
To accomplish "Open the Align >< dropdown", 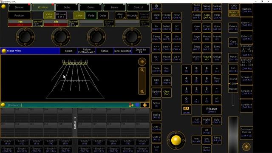I will point(120,15).
